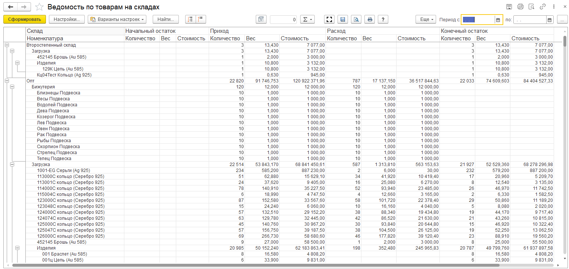Open the 'Варианты настроек' dropdown
Image resolution: width=569 pixels, height=269 pixels.
tap(117, 19)
